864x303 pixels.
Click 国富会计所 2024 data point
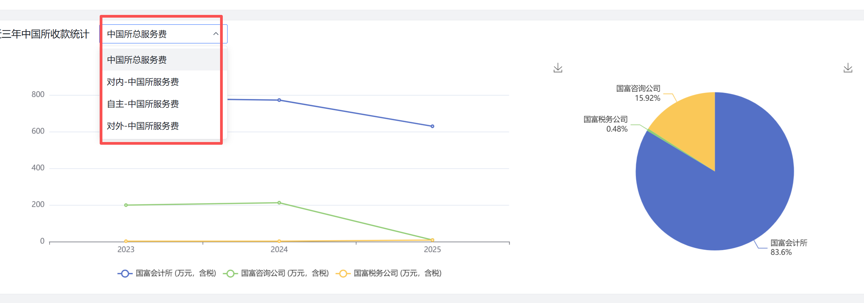tap(279, 100)
